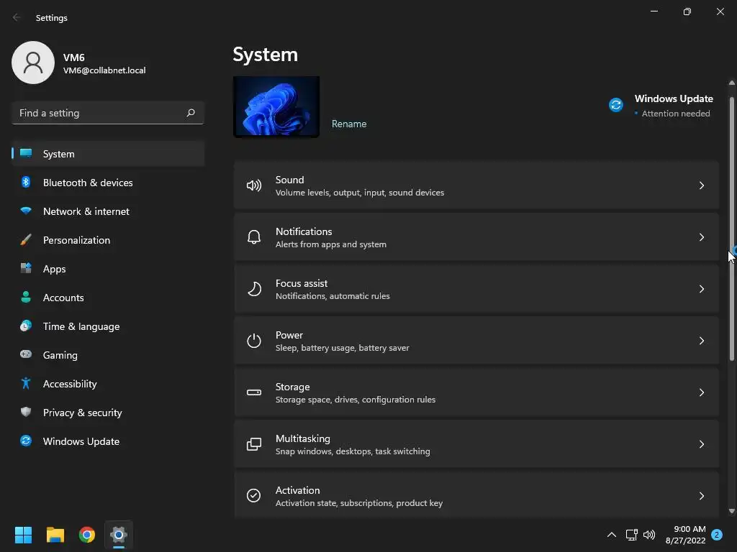This screenshot has height=552, width=737.
Task: Click the Power symbol icon
Action: pos(254,340)
